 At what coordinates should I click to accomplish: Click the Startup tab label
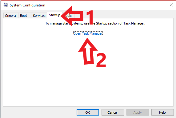pyautogui.click(x=54, y=15)
